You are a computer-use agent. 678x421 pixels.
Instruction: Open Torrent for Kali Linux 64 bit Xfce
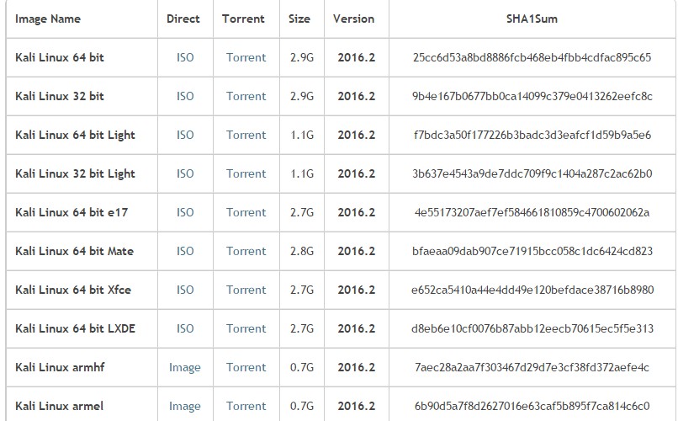pos(246,290)
